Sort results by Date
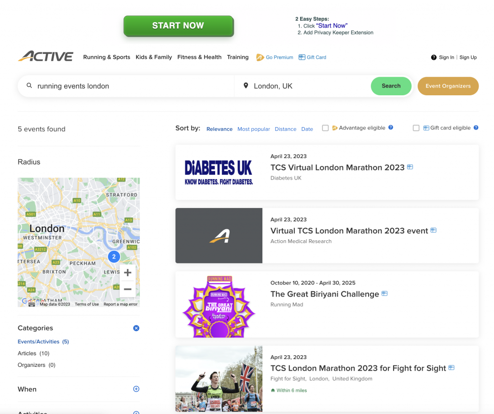 tap(307, 129)
